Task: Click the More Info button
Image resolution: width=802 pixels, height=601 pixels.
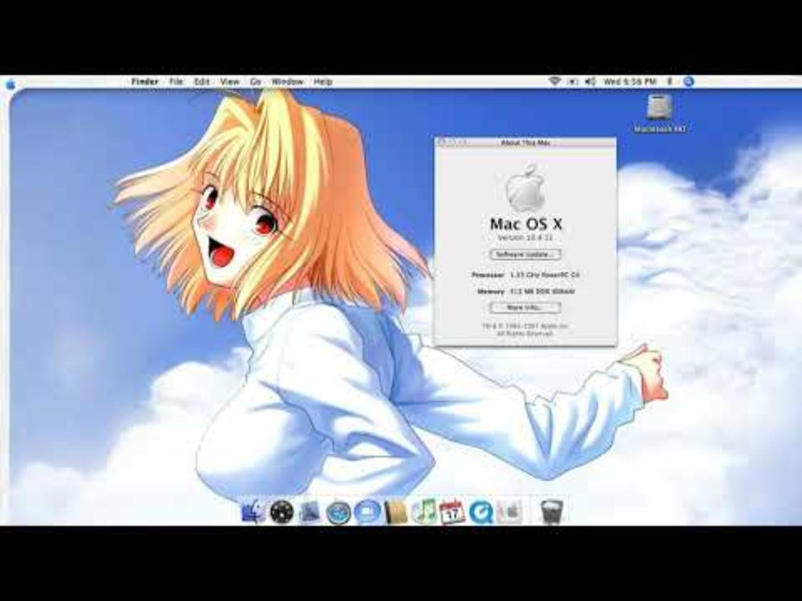Action: 525,308
